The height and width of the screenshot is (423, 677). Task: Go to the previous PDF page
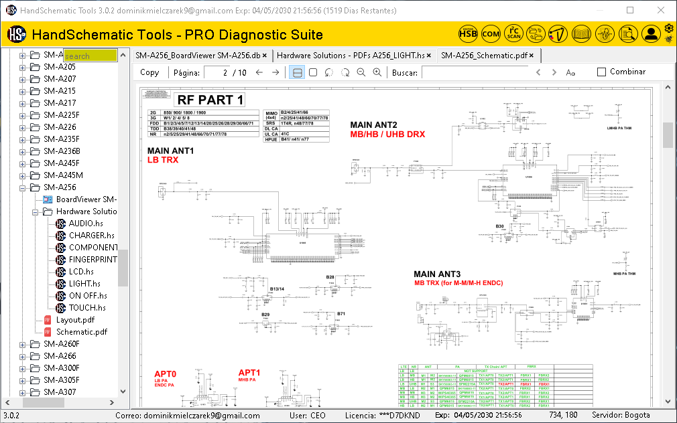[259, 72]
